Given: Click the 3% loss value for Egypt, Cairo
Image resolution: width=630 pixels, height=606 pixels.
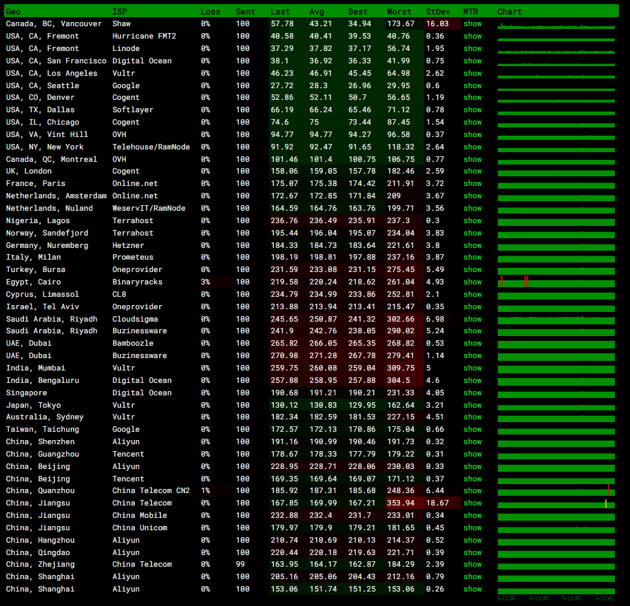Looking at the screenshot, I should [x=205, y=282].
